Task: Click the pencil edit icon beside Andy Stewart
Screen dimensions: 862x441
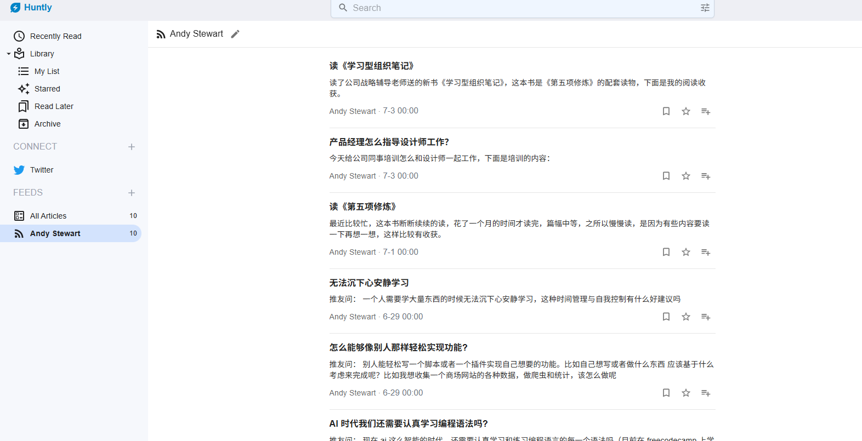Action: (235, 34)
